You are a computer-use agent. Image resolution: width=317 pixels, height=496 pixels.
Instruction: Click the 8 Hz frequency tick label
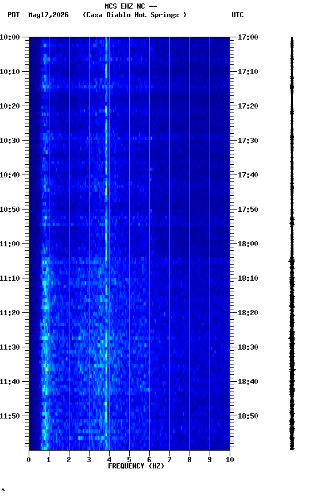[x=190, y=460]
